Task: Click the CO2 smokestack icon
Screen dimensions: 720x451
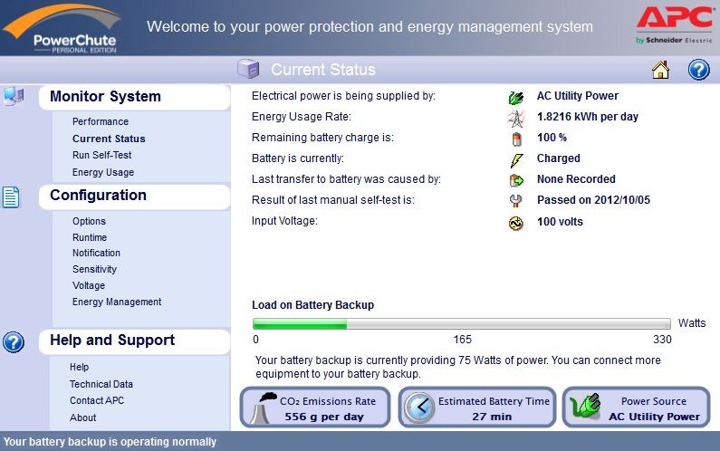Action: click(x=264, y=408)
